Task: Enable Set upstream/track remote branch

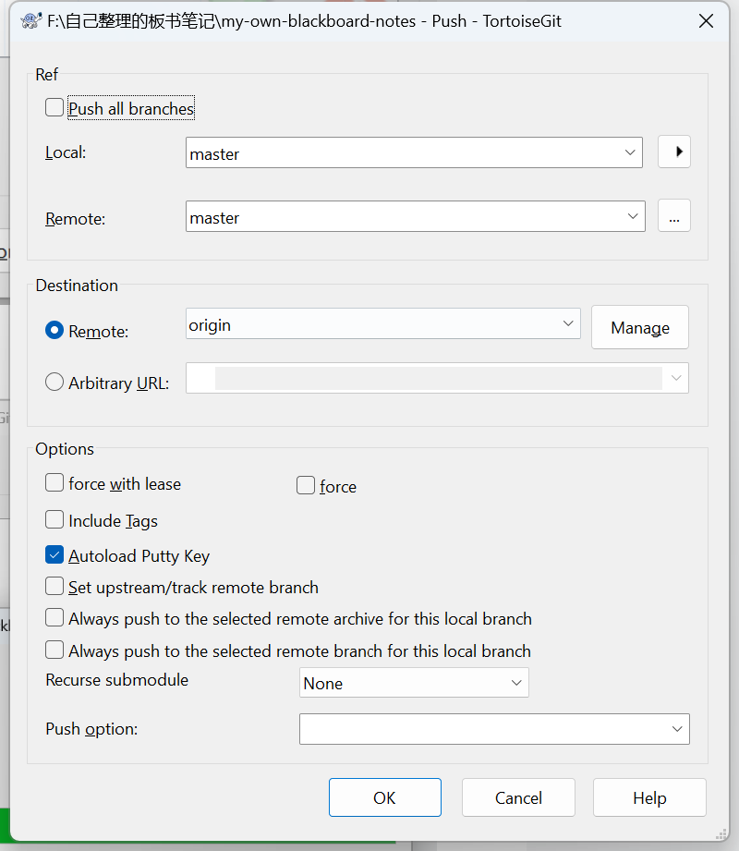Action: click(x=55, y=586)
